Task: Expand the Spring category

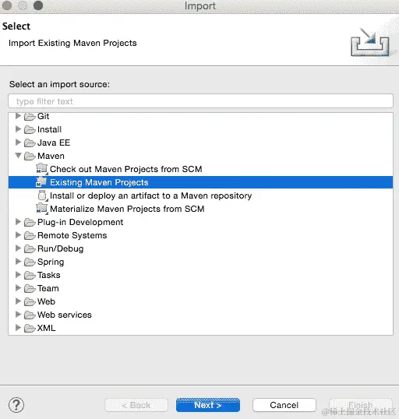Action: click(x=18, y=262)
